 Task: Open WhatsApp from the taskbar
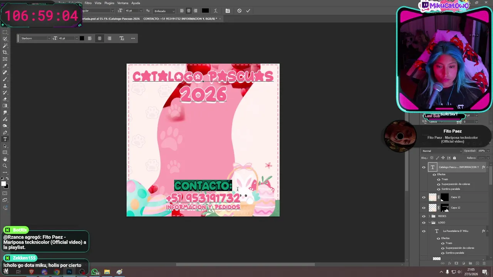(94, 272)
